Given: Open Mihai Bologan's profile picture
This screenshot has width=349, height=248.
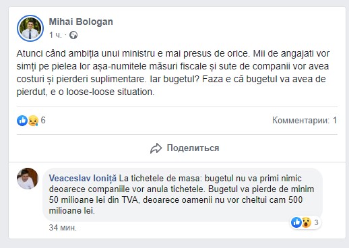Looking at the screenshot, I should pyautogui.click(x=30, y=28).
